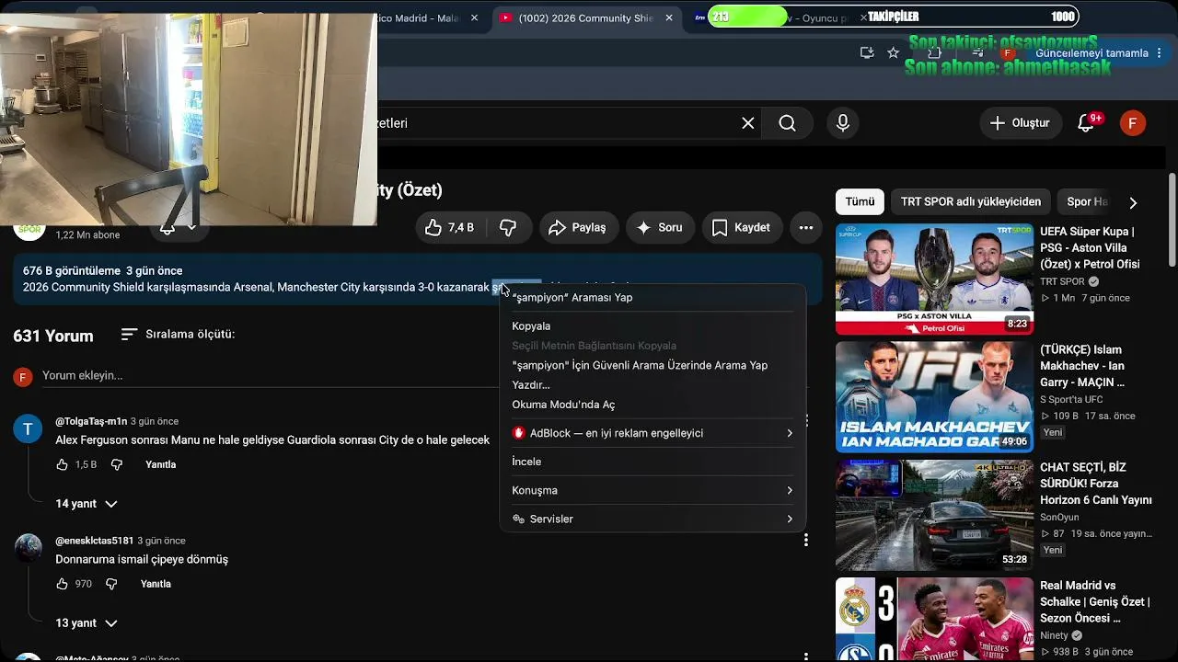1178x662 pixels.
Task: Switch to the 2026 Community Shield tab
Action: [586, 18]
